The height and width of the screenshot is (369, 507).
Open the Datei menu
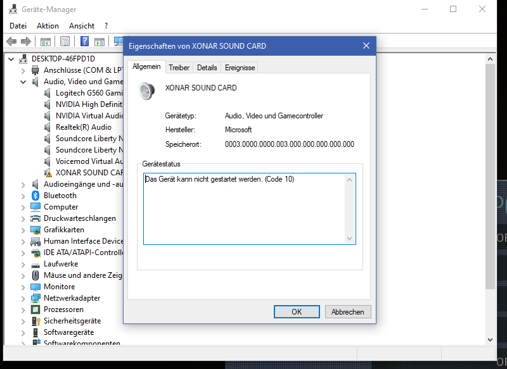pyautogui.click(x=18, y=26)
